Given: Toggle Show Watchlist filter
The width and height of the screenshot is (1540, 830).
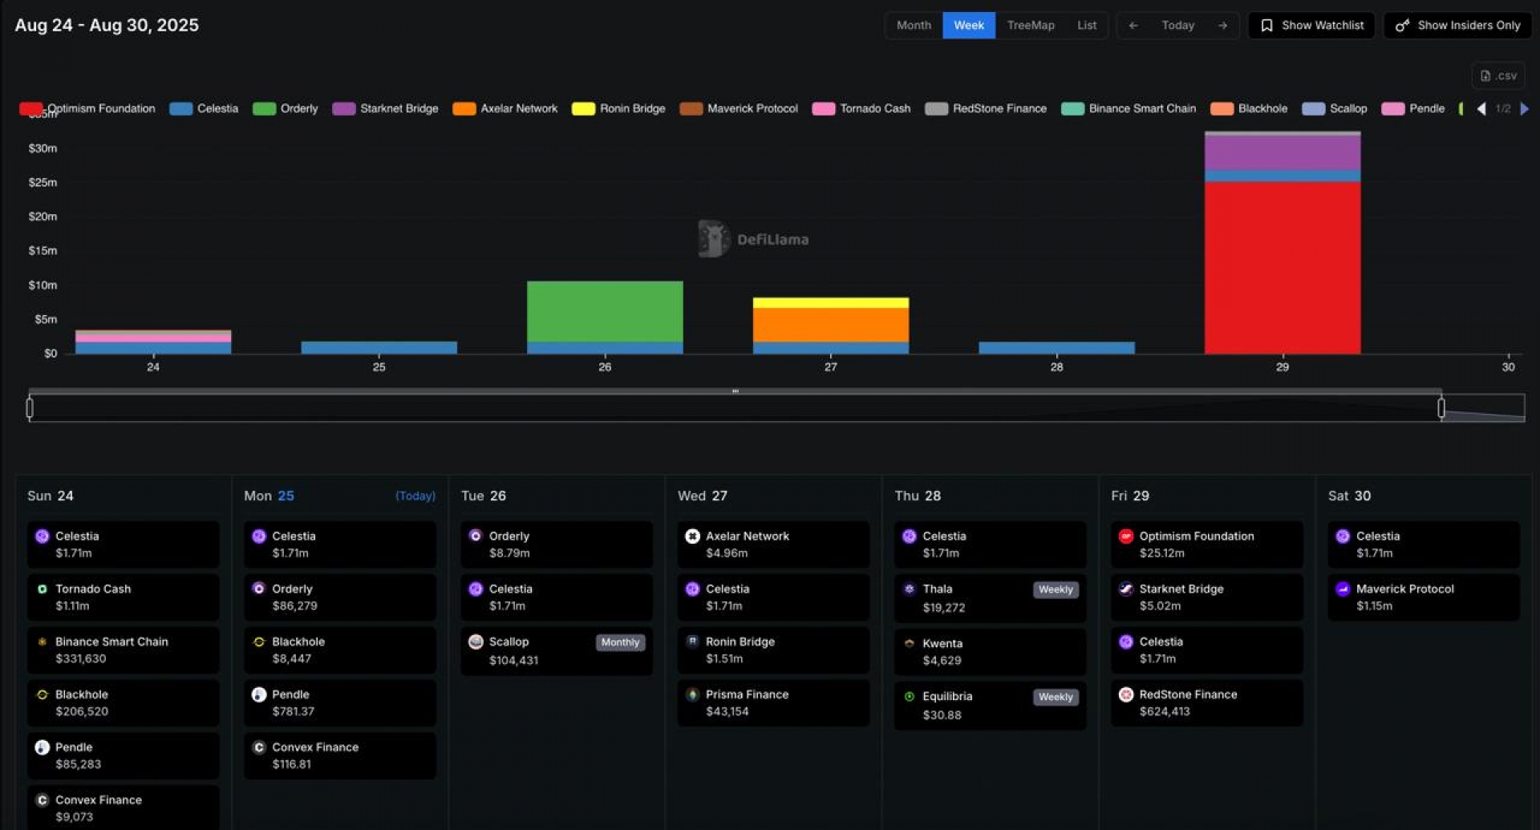Looking at the screenshot, I should click(x=1311, y=26).
